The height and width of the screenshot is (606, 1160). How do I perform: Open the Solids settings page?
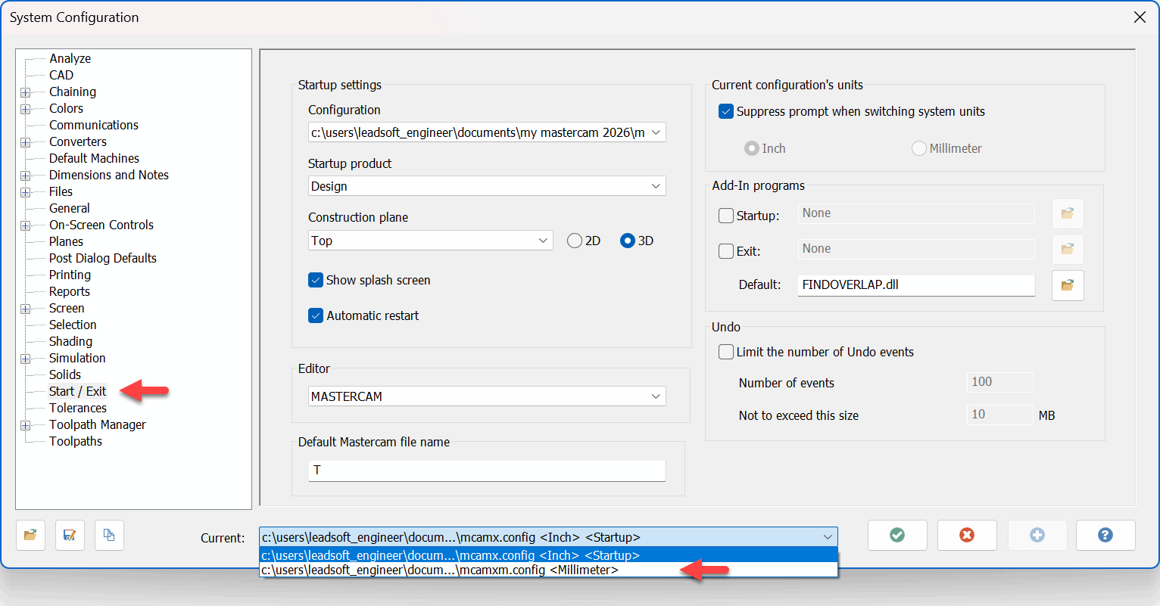tap(64, 374)
